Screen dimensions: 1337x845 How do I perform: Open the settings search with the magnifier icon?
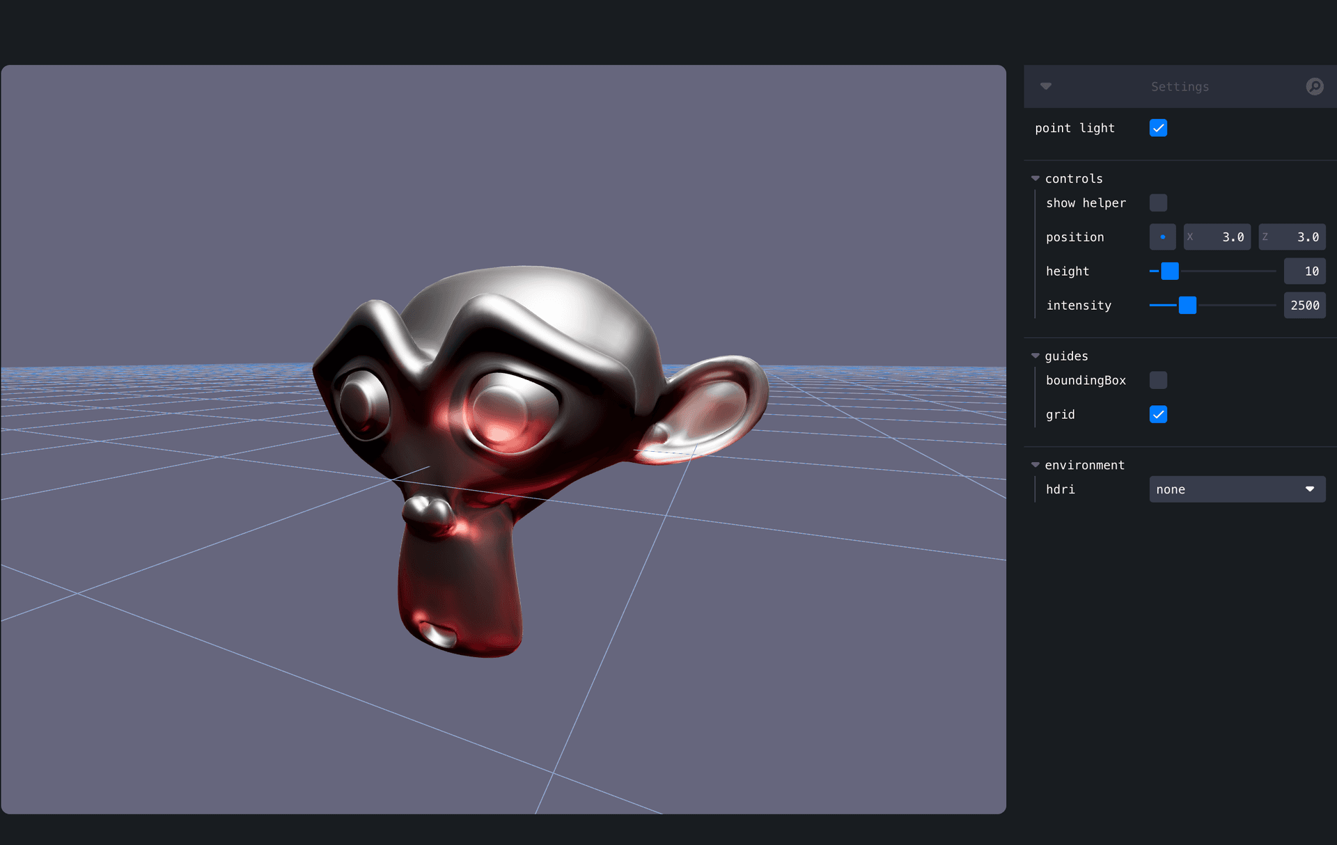click(1315, 86)
